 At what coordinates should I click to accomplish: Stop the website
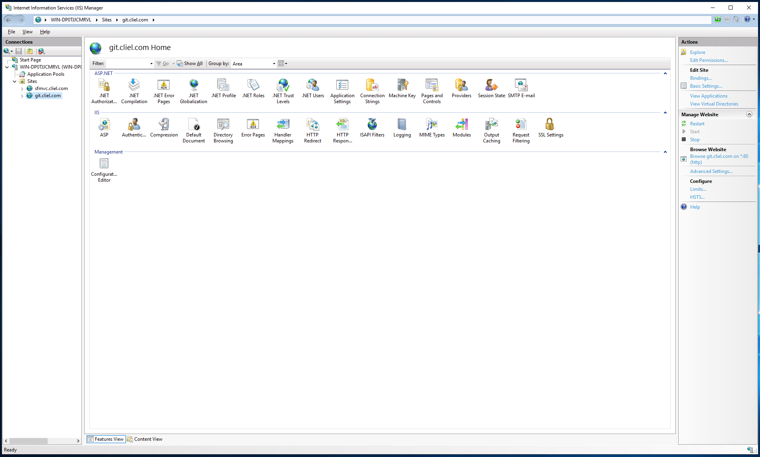694,140
